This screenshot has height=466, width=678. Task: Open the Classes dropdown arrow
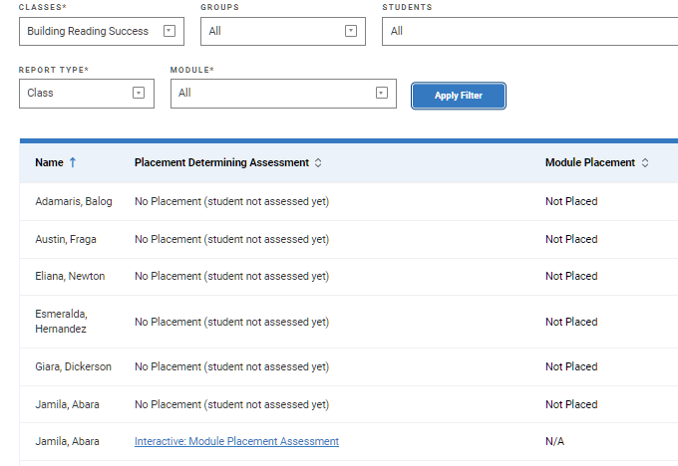169,31
